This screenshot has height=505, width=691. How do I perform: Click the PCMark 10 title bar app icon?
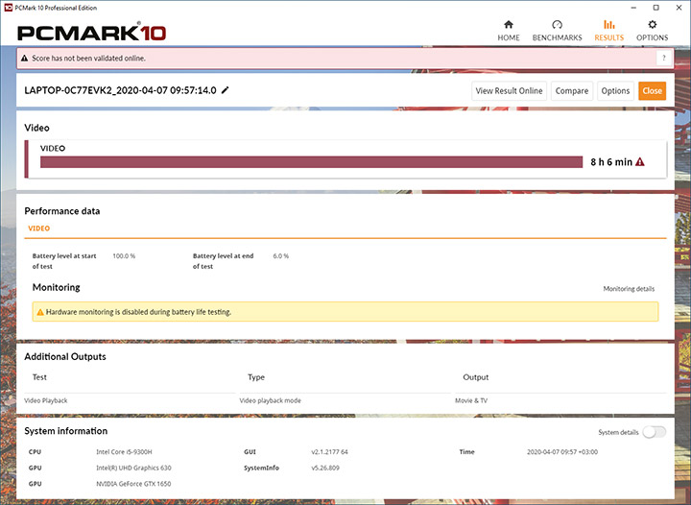pos(8,8)
